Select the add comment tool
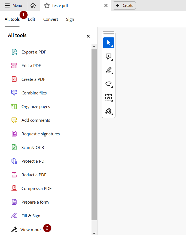The image size is (186, 235). click(108, 56)
